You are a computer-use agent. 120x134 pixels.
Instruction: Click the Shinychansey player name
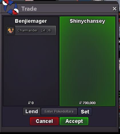87,21
